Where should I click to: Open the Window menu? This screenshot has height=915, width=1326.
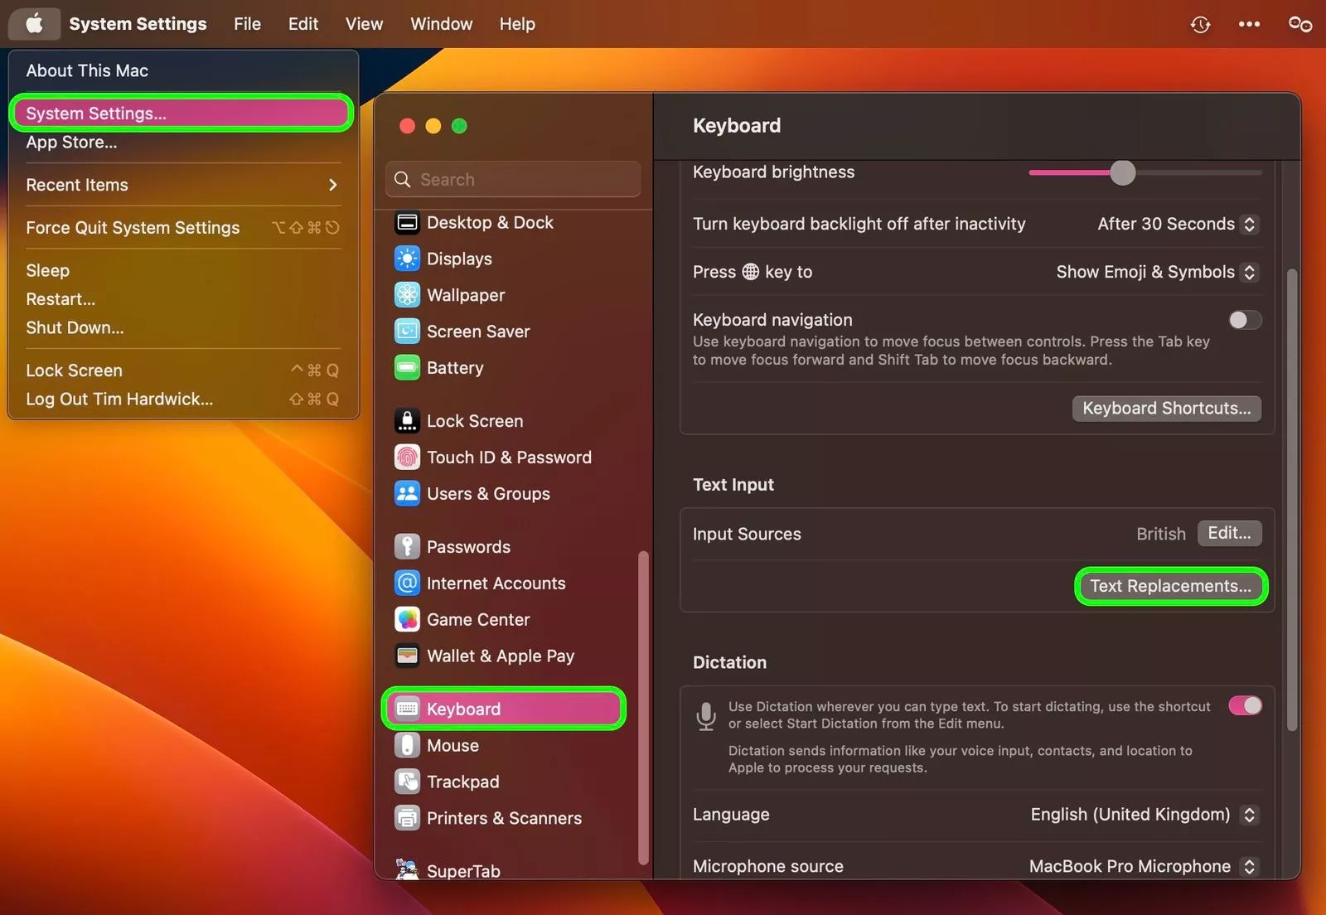click(441, 24)
